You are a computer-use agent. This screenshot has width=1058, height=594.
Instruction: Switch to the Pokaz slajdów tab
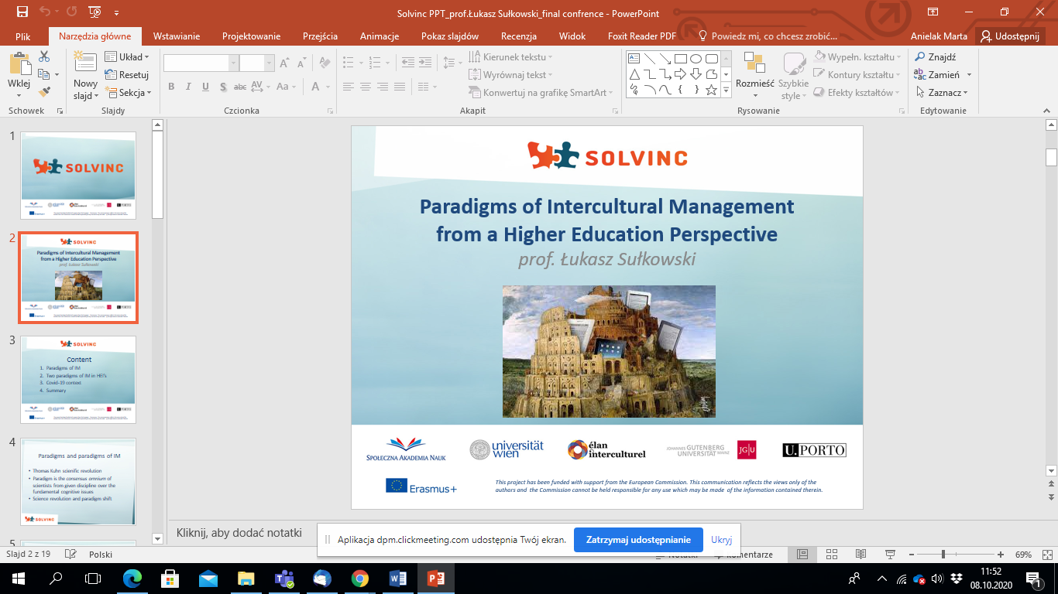[450, 36]
